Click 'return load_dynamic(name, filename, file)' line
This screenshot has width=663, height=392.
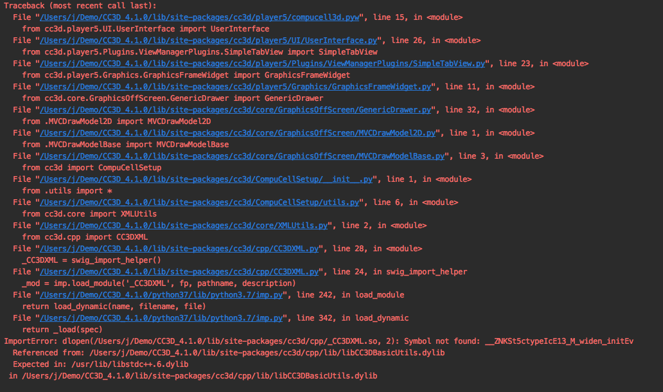point(114,307)
